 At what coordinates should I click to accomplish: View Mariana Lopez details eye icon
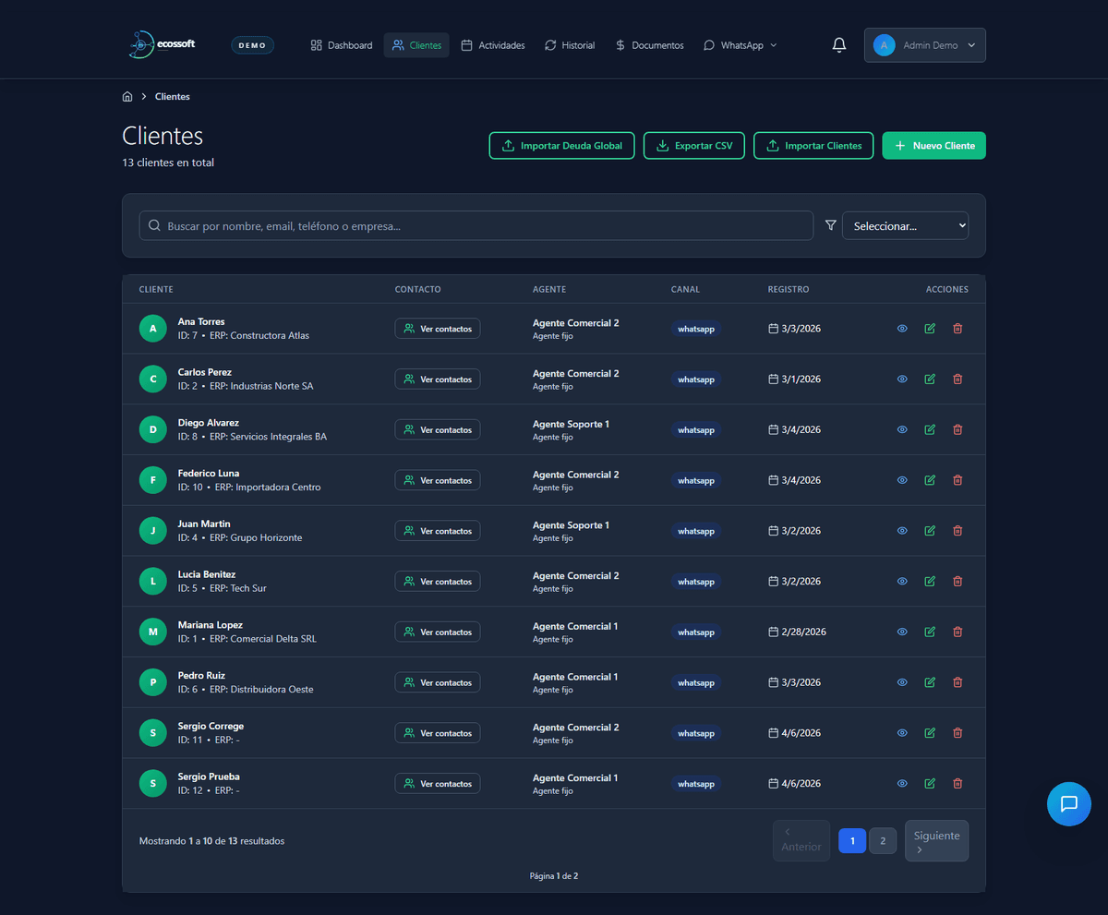[902, 632]
